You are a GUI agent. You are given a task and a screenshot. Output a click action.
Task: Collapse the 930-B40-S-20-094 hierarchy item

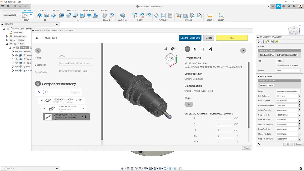pyautogui.click(x=42, y=100)
